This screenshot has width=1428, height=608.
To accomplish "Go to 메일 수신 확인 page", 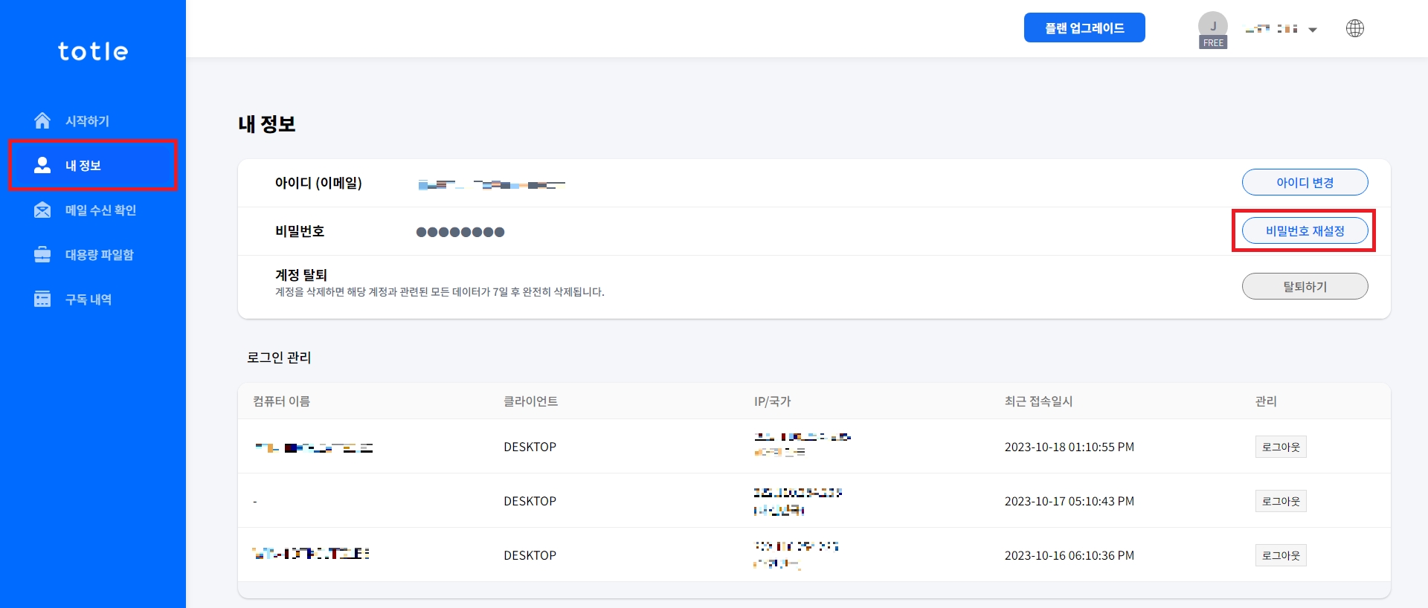I will 100,210.
